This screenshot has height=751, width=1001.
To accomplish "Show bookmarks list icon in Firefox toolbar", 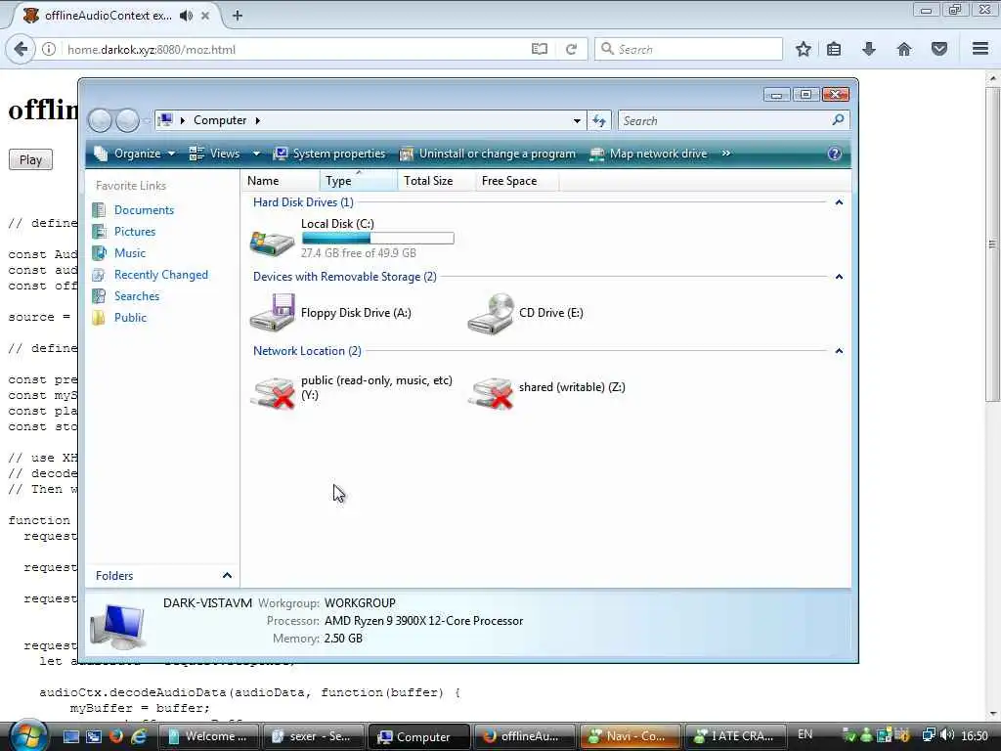I will pyautogui.click(x=834, y=49).
